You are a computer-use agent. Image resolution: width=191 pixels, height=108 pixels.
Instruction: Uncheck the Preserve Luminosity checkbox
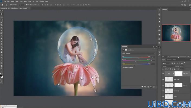tap(123, 67)
